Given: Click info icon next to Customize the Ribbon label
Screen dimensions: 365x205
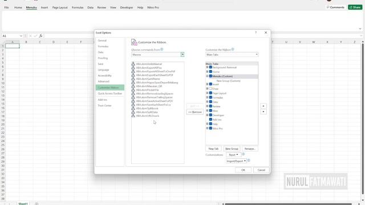Looking at the screenshot, I should (x=233, y=50).
